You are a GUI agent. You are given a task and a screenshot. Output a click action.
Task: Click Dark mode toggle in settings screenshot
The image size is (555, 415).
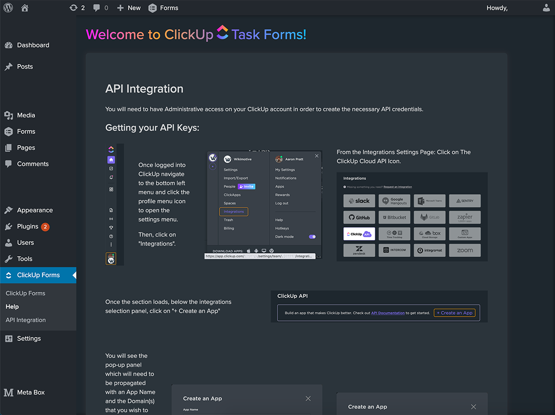click(x=312, y=237)
